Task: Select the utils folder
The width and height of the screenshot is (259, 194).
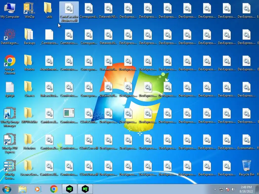Action: [x=49, y=11]
